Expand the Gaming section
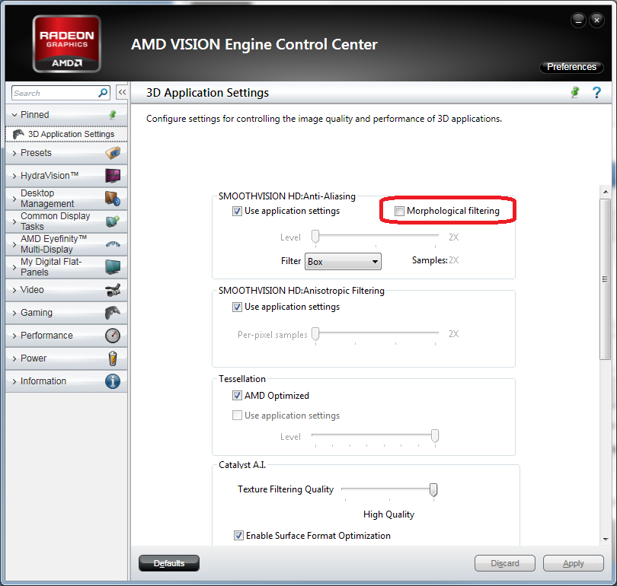 point(14,313)
